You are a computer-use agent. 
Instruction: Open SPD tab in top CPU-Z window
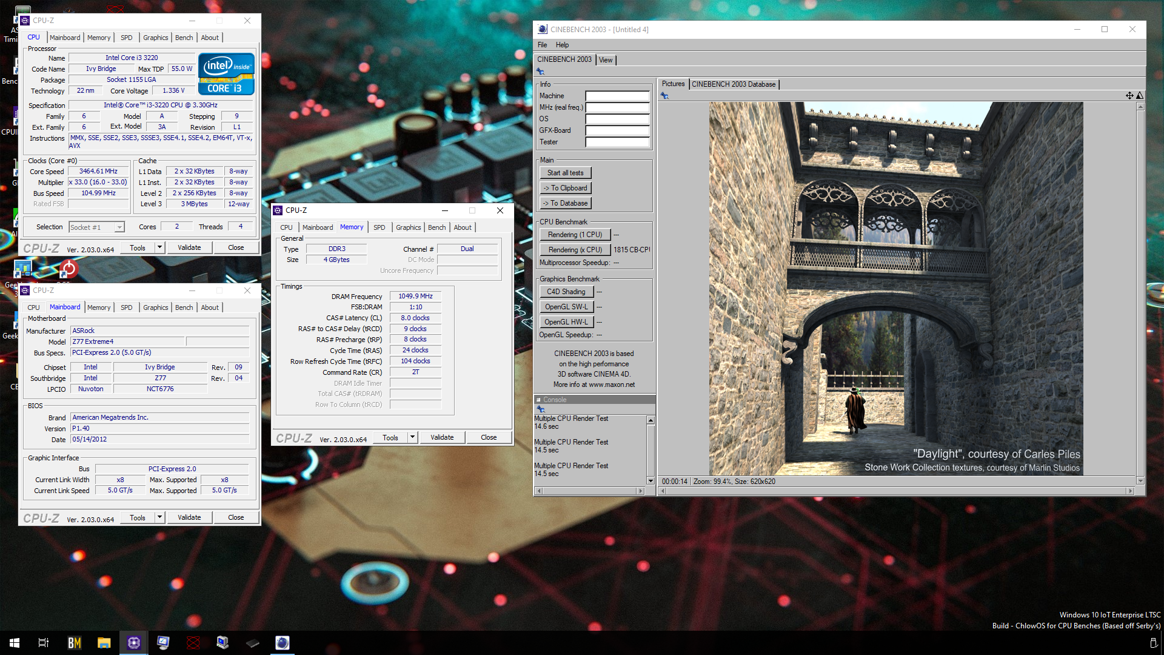click(126, 38)
